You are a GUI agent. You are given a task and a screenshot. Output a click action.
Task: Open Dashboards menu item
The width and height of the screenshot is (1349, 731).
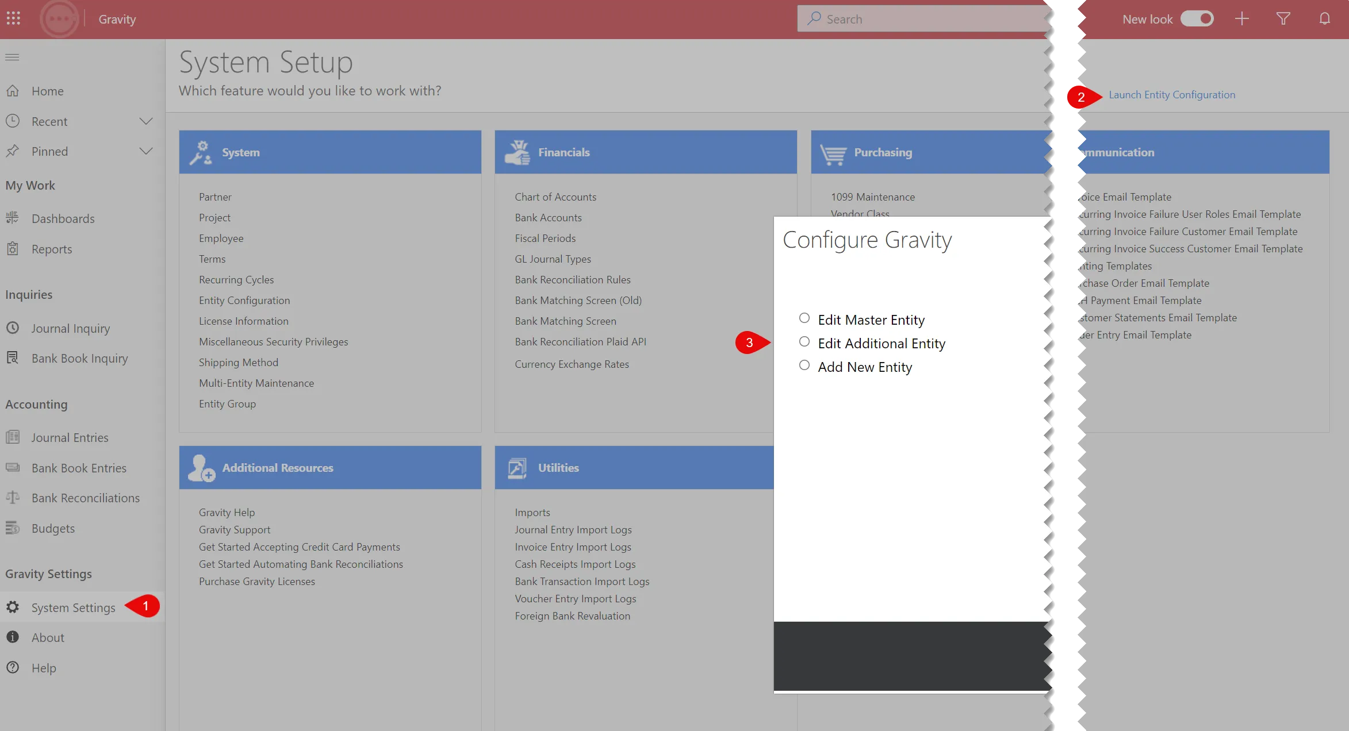(x=63, y=218)
